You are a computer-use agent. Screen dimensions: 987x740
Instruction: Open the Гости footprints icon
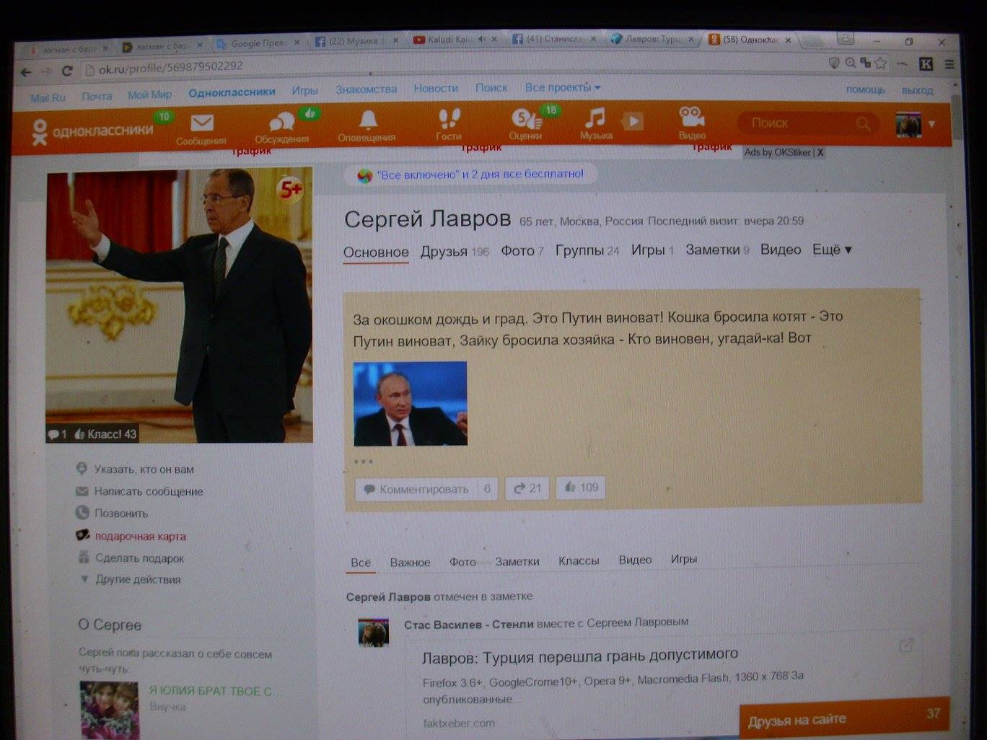pos(449,118)
